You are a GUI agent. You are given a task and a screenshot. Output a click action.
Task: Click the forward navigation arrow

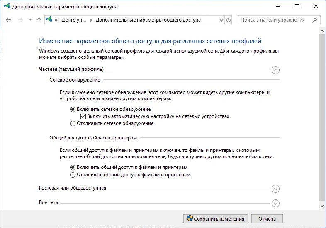21,20
